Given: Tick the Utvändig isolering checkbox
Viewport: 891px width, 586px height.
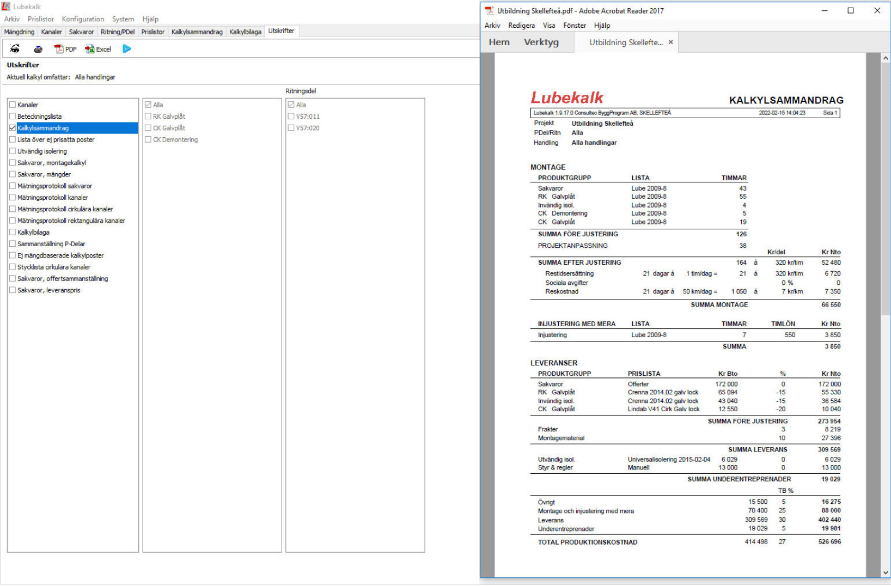Looking at the screenshot, I should [13, 151].
